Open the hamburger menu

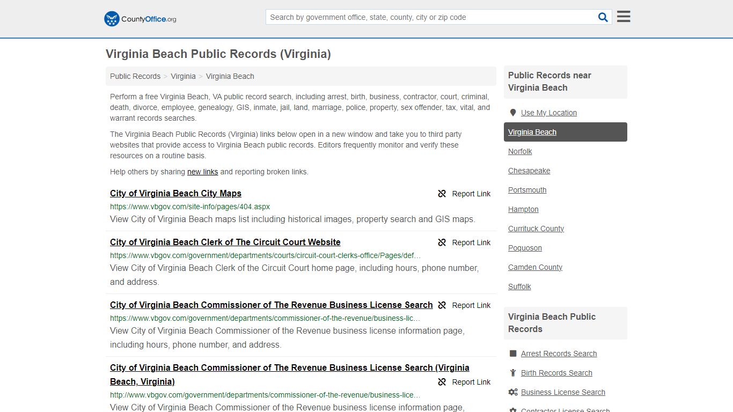[624, 17]
